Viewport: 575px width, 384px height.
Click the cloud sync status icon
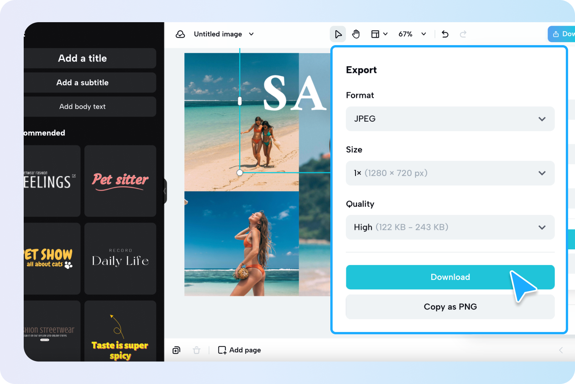180,34
